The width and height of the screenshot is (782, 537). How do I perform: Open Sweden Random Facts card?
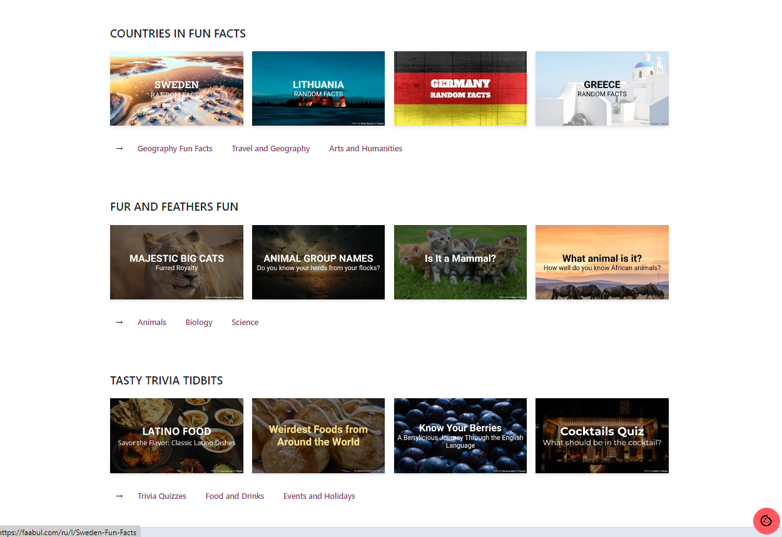point(176,89)
